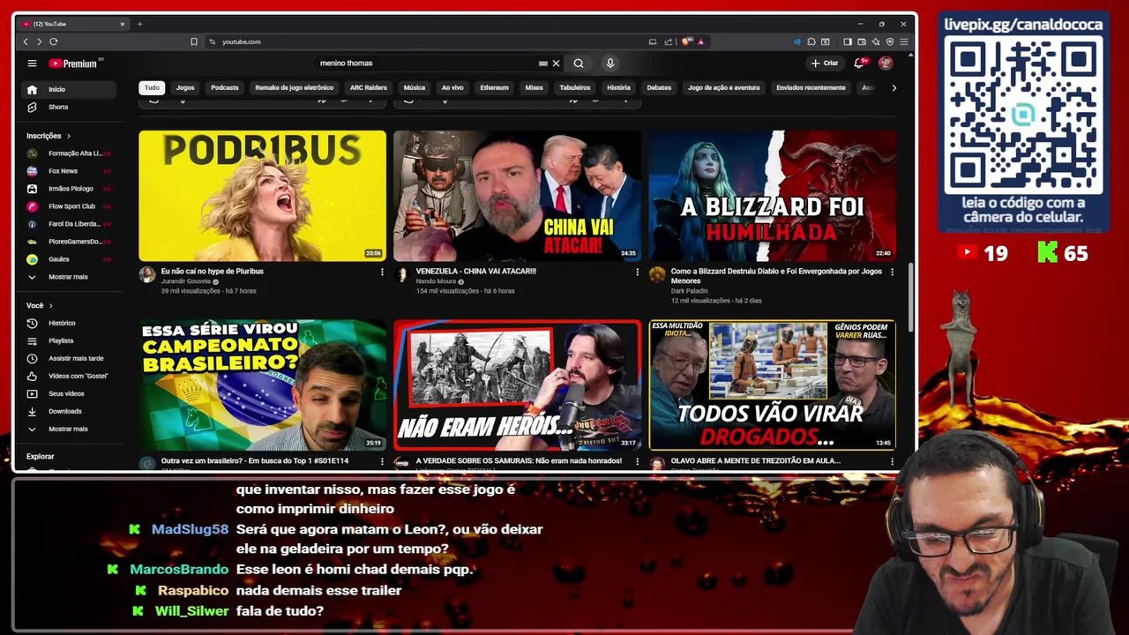Viewport: 1129px width, 635px height.
Task: Open the Brave VPN shield icon
Action: (890, 41)
